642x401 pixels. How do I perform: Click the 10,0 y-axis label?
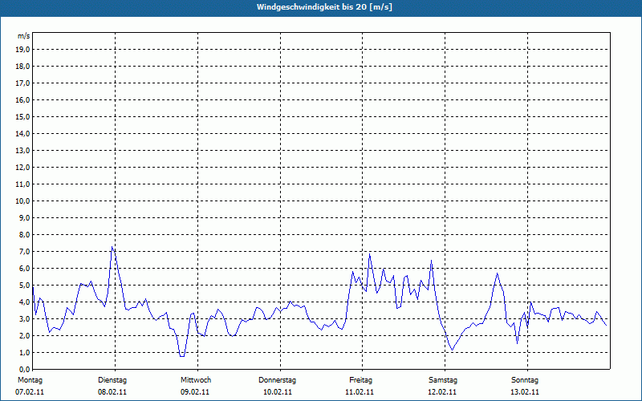[x=22, y=201]
